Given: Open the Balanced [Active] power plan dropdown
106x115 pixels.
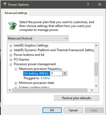Looking at the screenshot, I should 38,38.
